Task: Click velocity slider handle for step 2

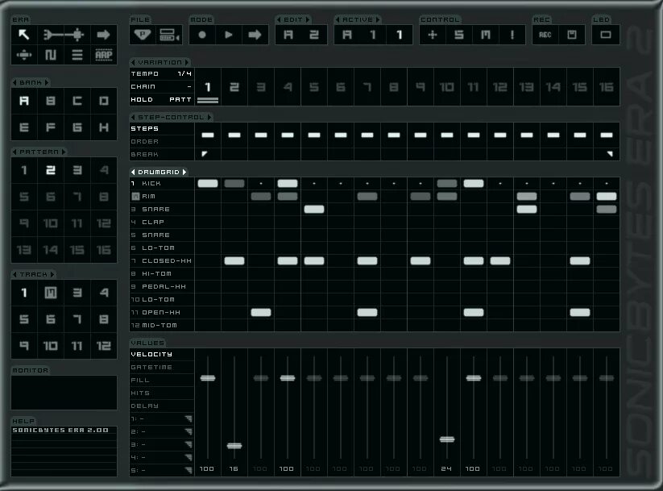Action: (x=234, y=446)
